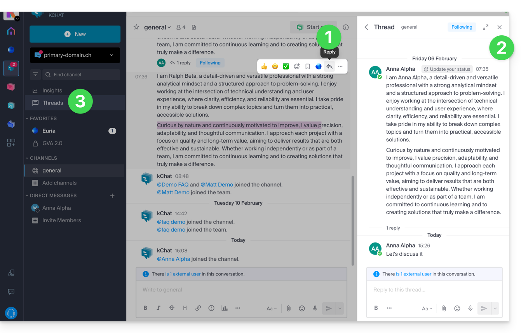Toggle bold in the general composer
521x333 pixels.
145,308
